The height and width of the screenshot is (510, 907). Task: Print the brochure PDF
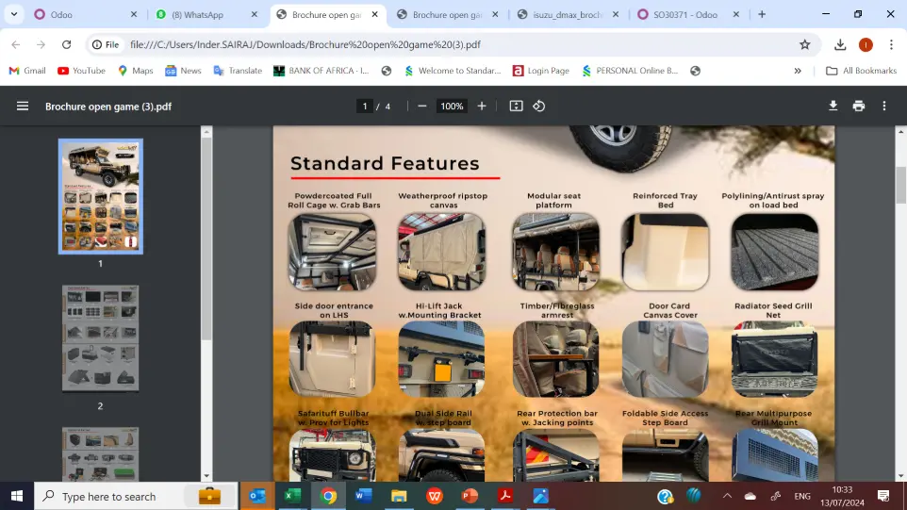pyautogui.click(x=859, y=107)
